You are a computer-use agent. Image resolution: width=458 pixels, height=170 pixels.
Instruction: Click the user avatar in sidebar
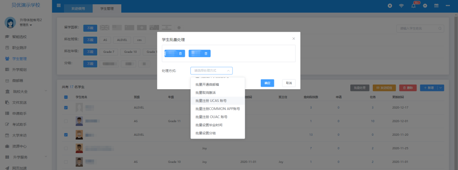[10, 22]
